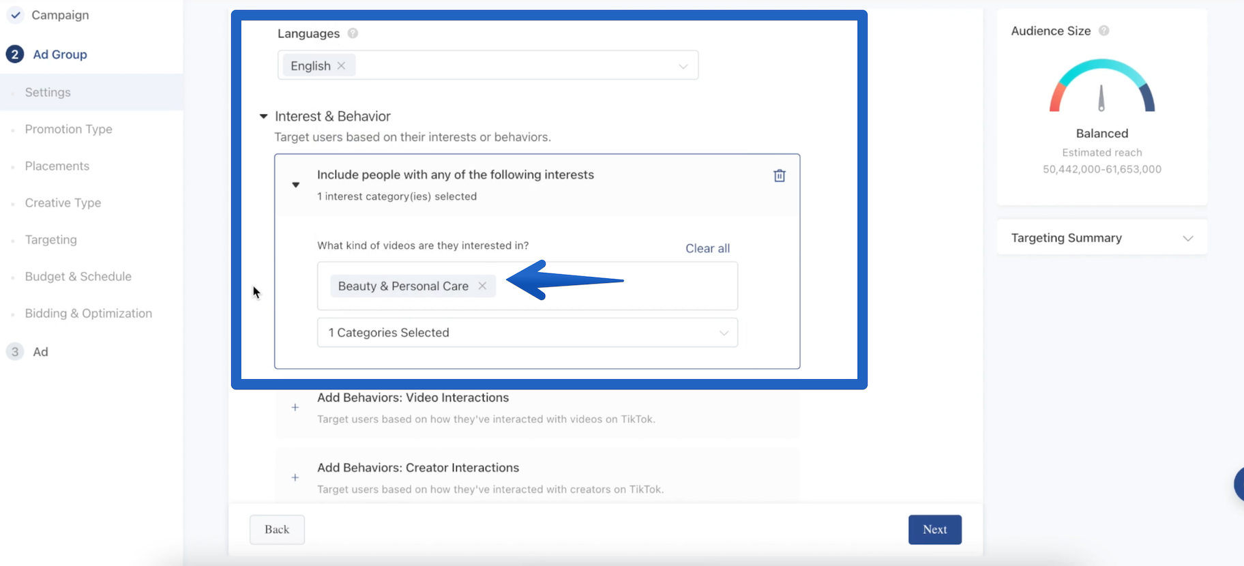Remove Beauty & Personal Care interest tag

click(x=482, y=286)
